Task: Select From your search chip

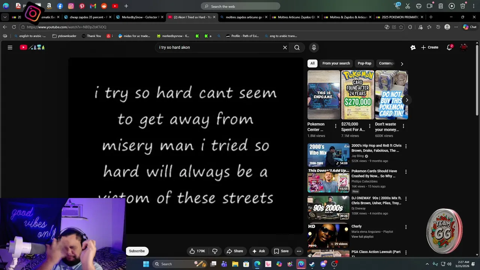Action: point(336,63)
